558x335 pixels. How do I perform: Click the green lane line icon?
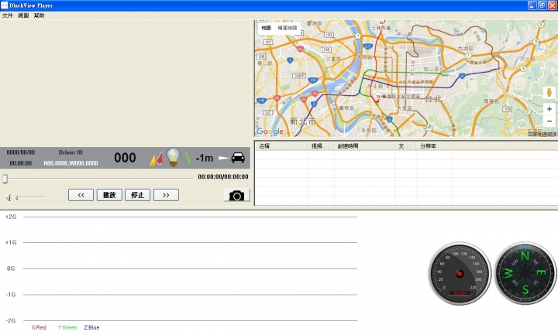pyautogui.click(x=188, y=158)
